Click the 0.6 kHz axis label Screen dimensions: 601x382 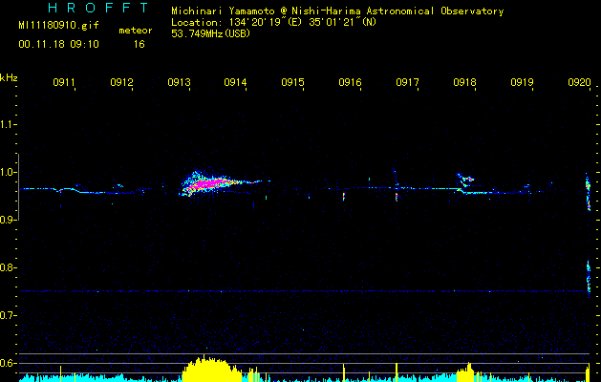click(x=7, y=363)
